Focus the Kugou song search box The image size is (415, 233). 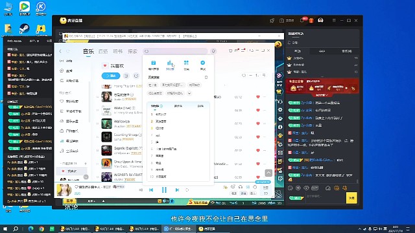tap(175, 51)
